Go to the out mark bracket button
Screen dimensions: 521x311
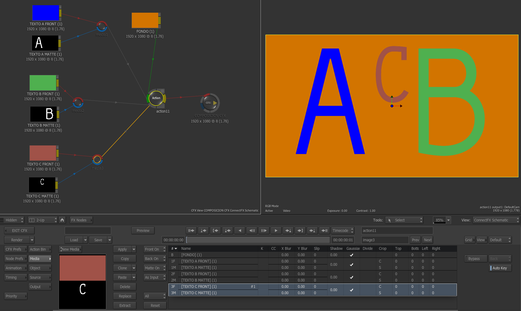[x=300, y=231]
